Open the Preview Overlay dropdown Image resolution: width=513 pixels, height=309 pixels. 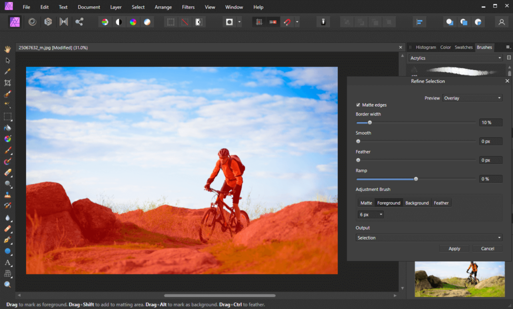[472, 98]
